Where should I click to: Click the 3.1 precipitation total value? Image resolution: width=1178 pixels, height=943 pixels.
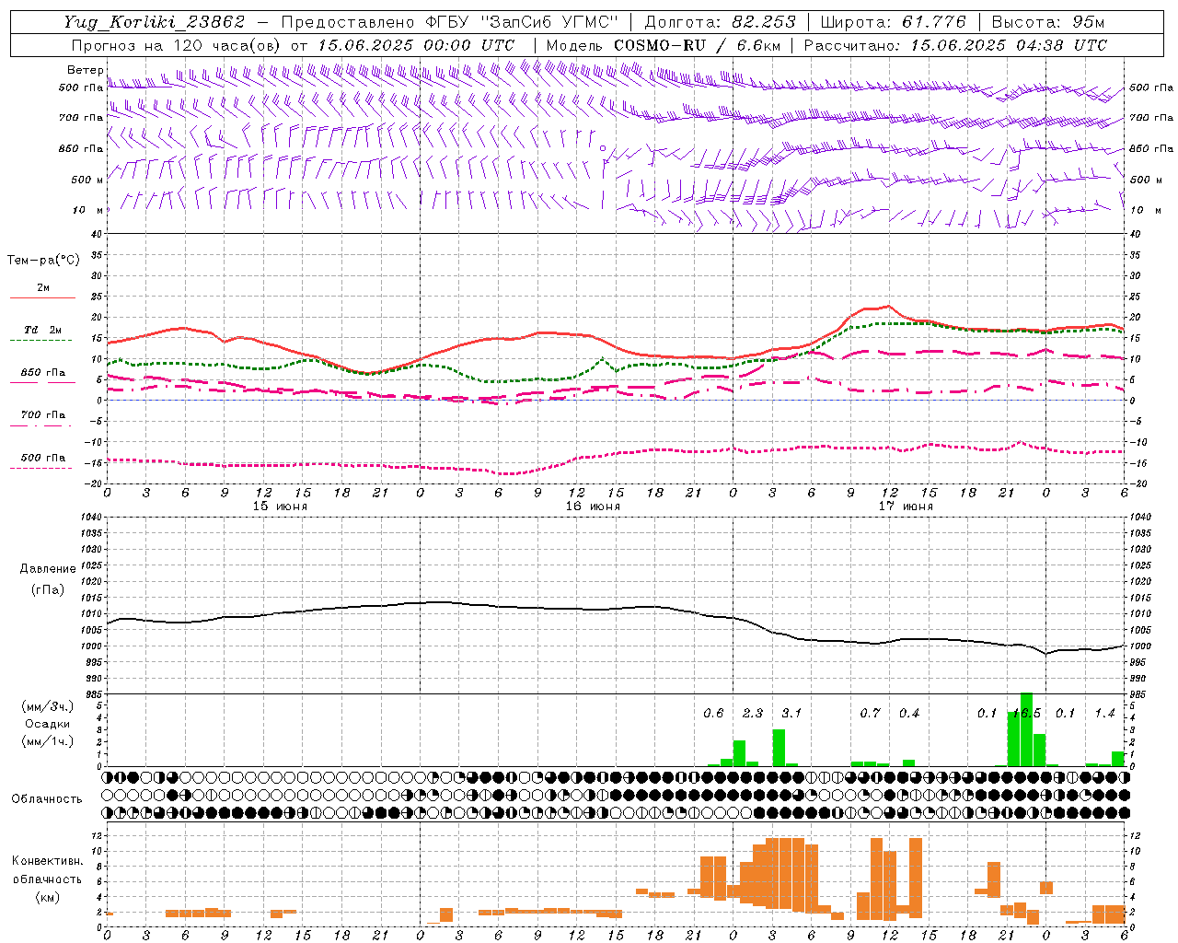pyautogui.click(x=791, y=714)
